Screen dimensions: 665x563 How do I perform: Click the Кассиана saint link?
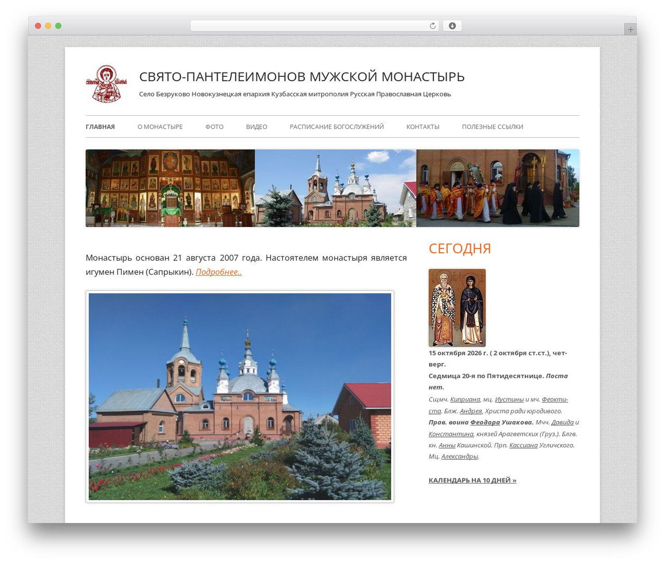[523, 445]
